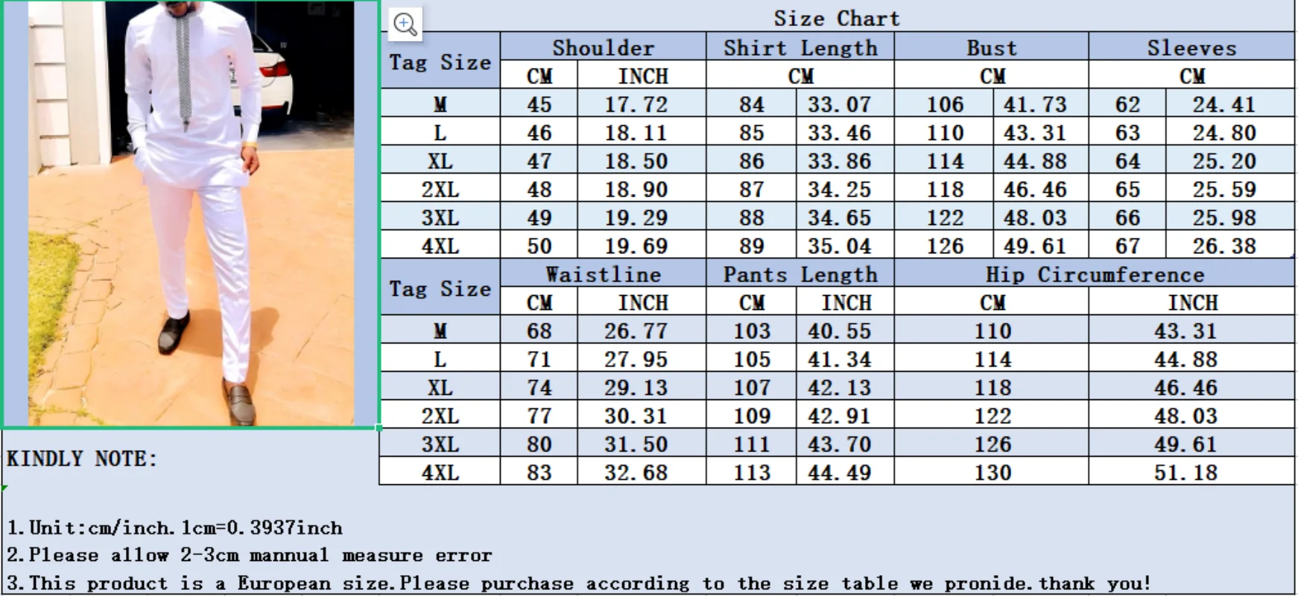Image resolution: width=1298 pixels, height=596 pixels.
Task: Select the "Bust" column header
Action: tap(991, 48)
